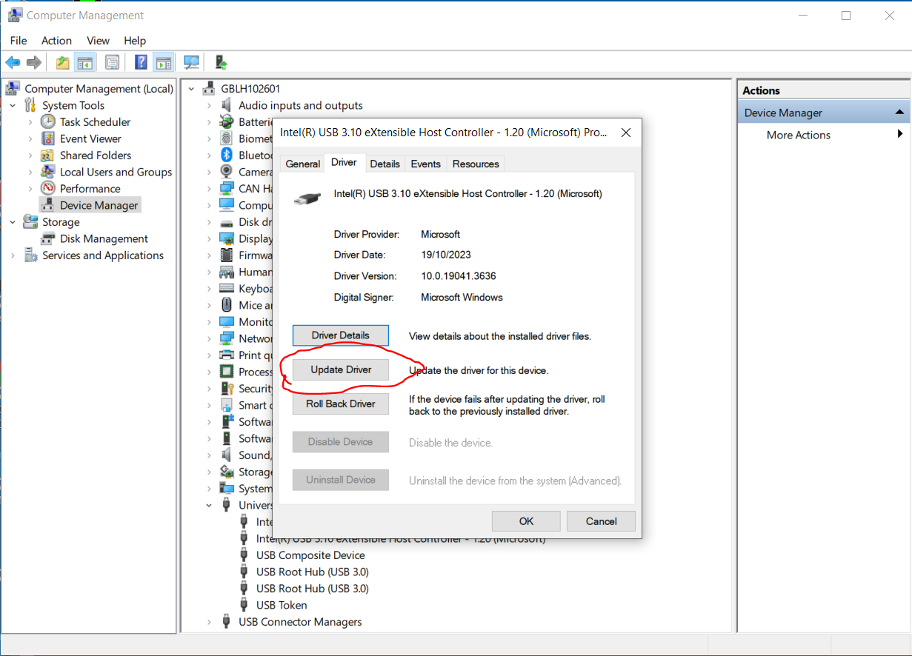The width and height of the screenshot is (912, 656).
Task: Expand the Services and Applications node
Action: coord(13,255)
